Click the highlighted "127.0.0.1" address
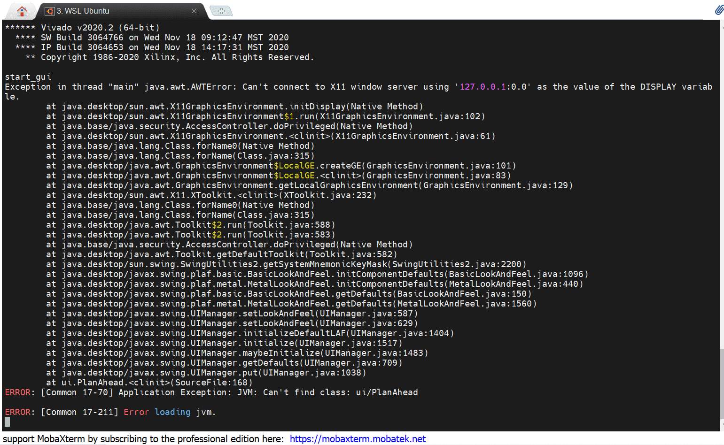Screen dimensions: 724x445 (x=483, y=87)
